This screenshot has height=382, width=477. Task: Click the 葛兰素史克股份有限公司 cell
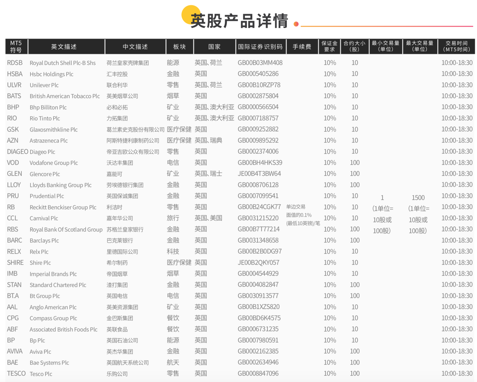135,130
